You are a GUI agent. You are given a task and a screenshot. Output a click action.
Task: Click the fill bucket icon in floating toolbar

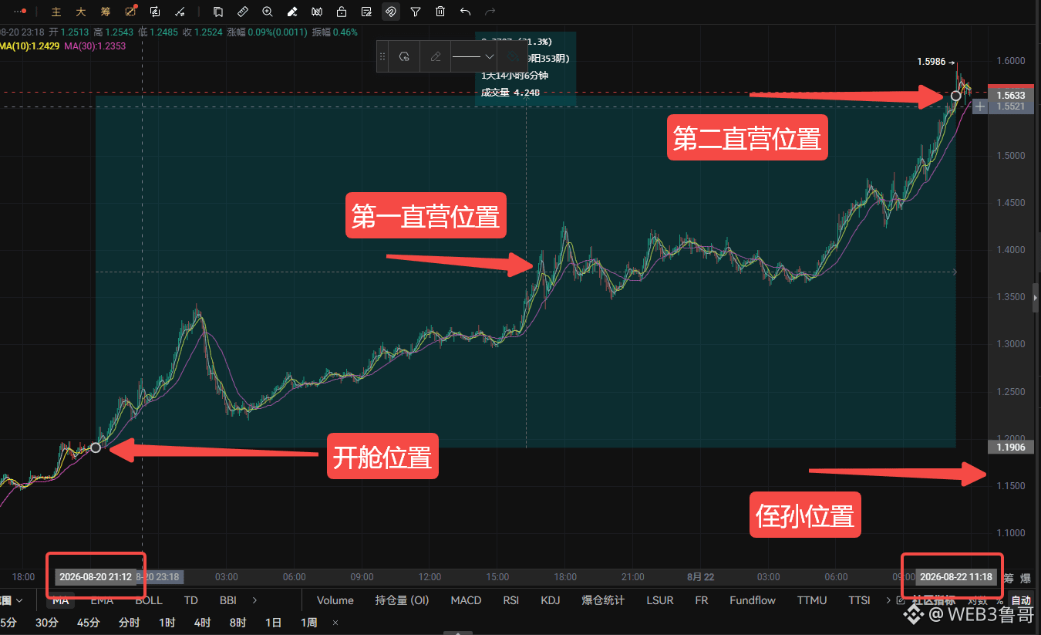click(x=512, y=56)
